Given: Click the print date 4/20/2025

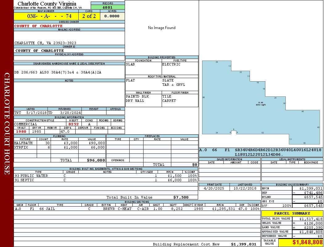Looking at the screenshot, I should pyautogui.click(x=214, y=189).
